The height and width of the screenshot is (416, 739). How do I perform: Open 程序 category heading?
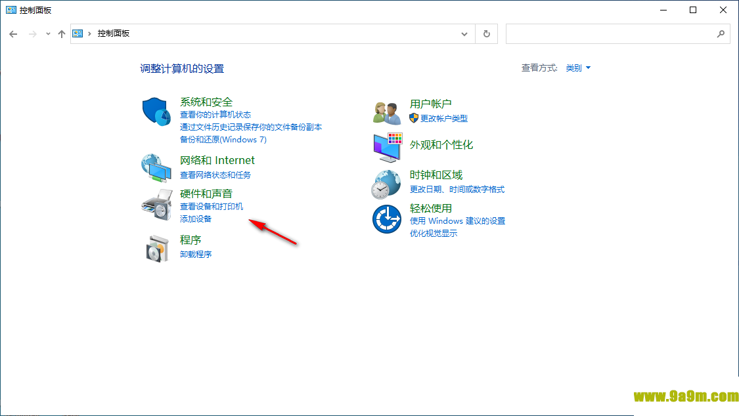(190, 240)
